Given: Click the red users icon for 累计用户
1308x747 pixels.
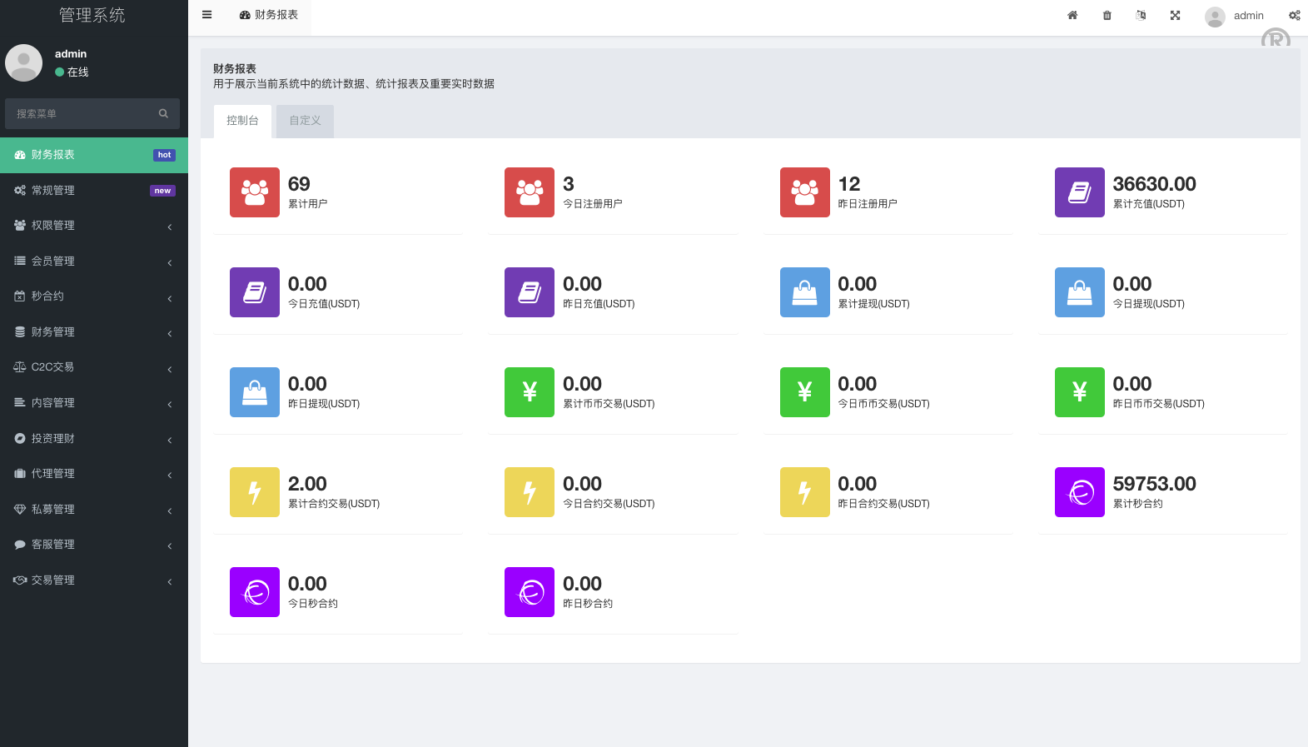Looking at the screenshot, I should coord(255,192).
